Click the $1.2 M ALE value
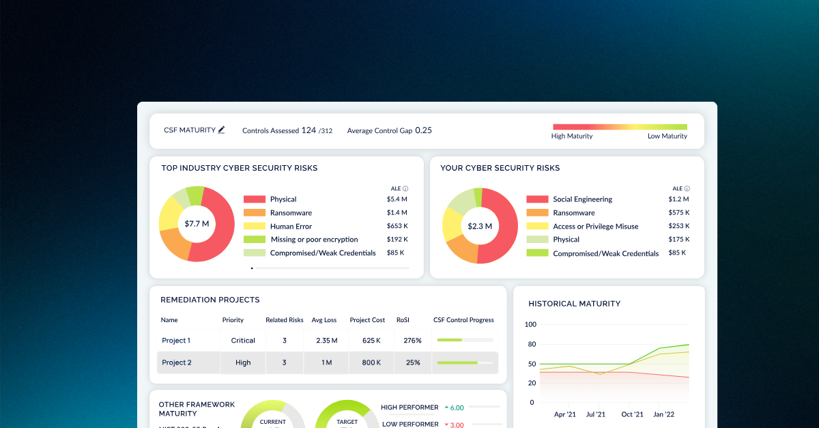This screenshot has width=819, height=428. pos(678,199)
